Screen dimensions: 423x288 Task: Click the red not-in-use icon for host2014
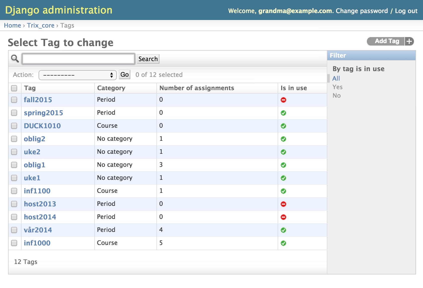283,217
